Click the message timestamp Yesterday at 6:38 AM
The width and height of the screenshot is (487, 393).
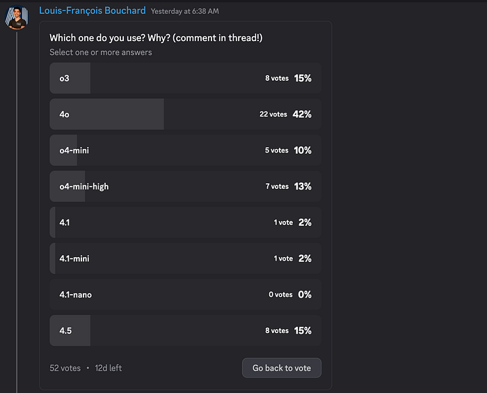(x=184, y=11)
